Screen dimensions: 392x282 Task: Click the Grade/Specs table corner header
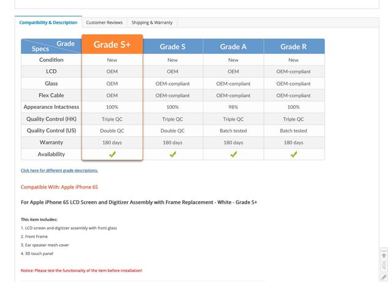(x=51, y=46)
